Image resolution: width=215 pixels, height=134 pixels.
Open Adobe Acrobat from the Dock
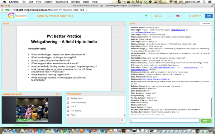click(x=115, y=131)
